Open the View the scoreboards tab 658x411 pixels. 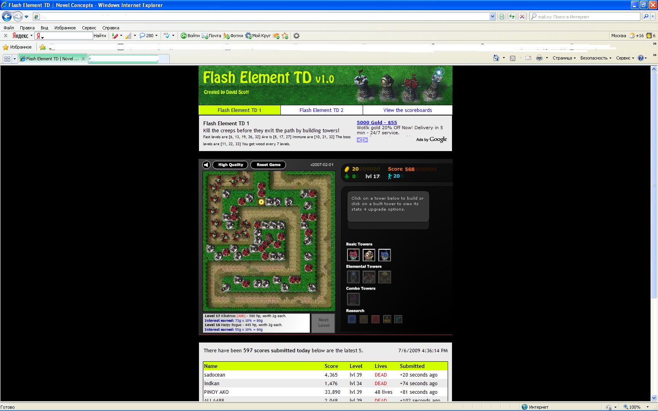407,110
